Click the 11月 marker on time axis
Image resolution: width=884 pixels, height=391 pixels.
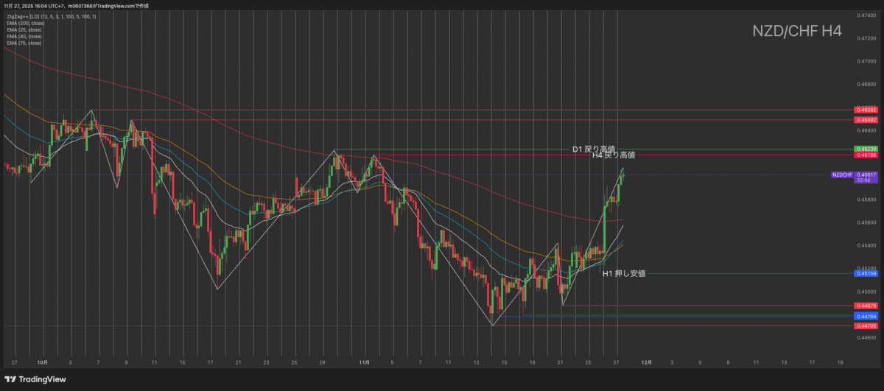(x=365, y=362)
